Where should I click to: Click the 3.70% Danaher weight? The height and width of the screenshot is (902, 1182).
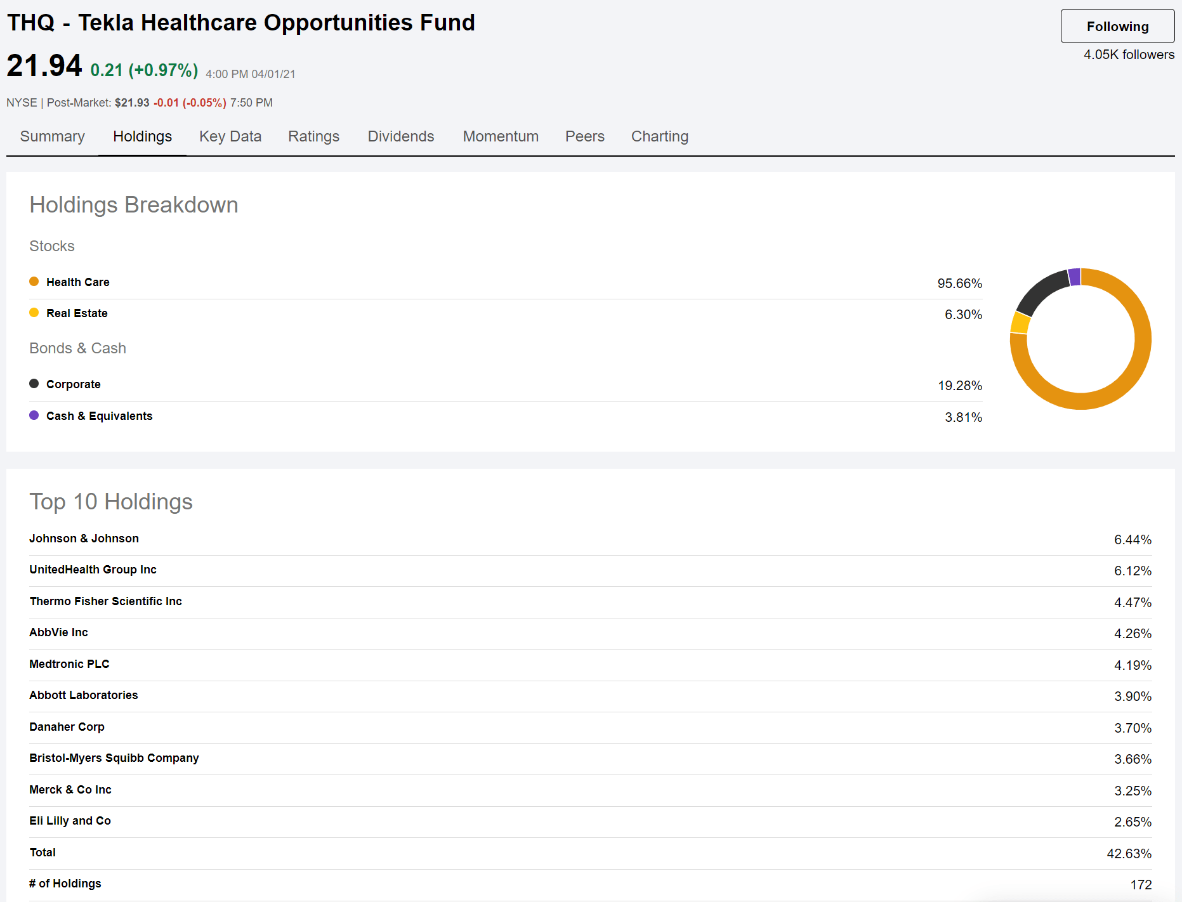(x=1133, y=728)
